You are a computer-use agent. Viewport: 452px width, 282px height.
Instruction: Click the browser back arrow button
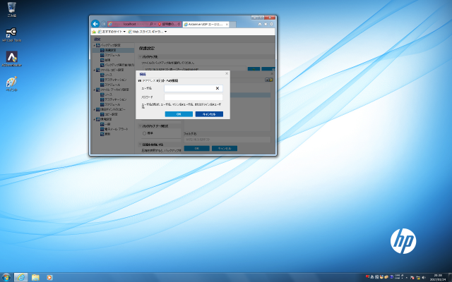point(95,23)
